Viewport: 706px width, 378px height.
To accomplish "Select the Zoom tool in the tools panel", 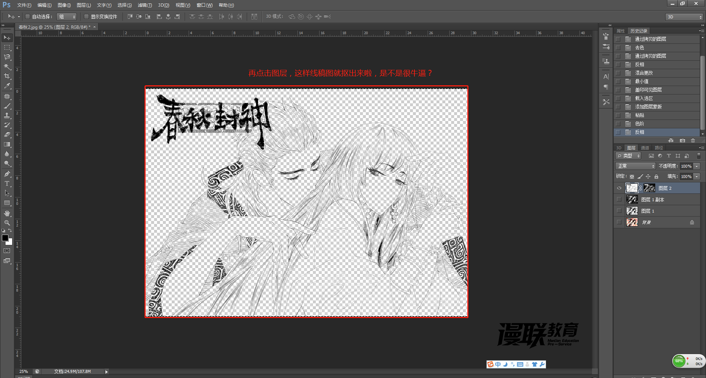I will [x=7, y=223].
